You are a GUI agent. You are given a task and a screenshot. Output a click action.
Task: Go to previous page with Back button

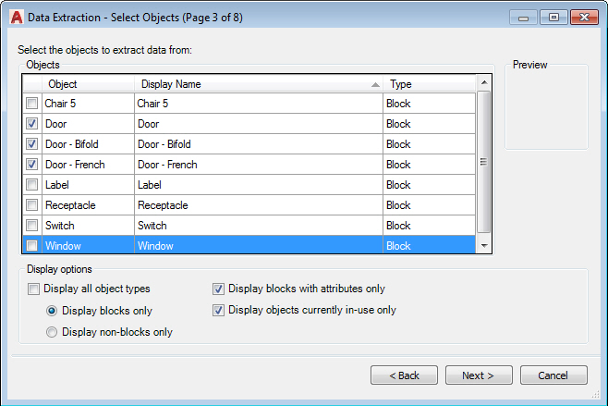(x=404, y=375)
